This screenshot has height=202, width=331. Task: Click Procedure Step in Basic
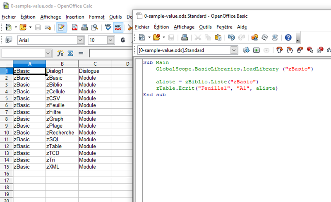(x=280, y=50)
